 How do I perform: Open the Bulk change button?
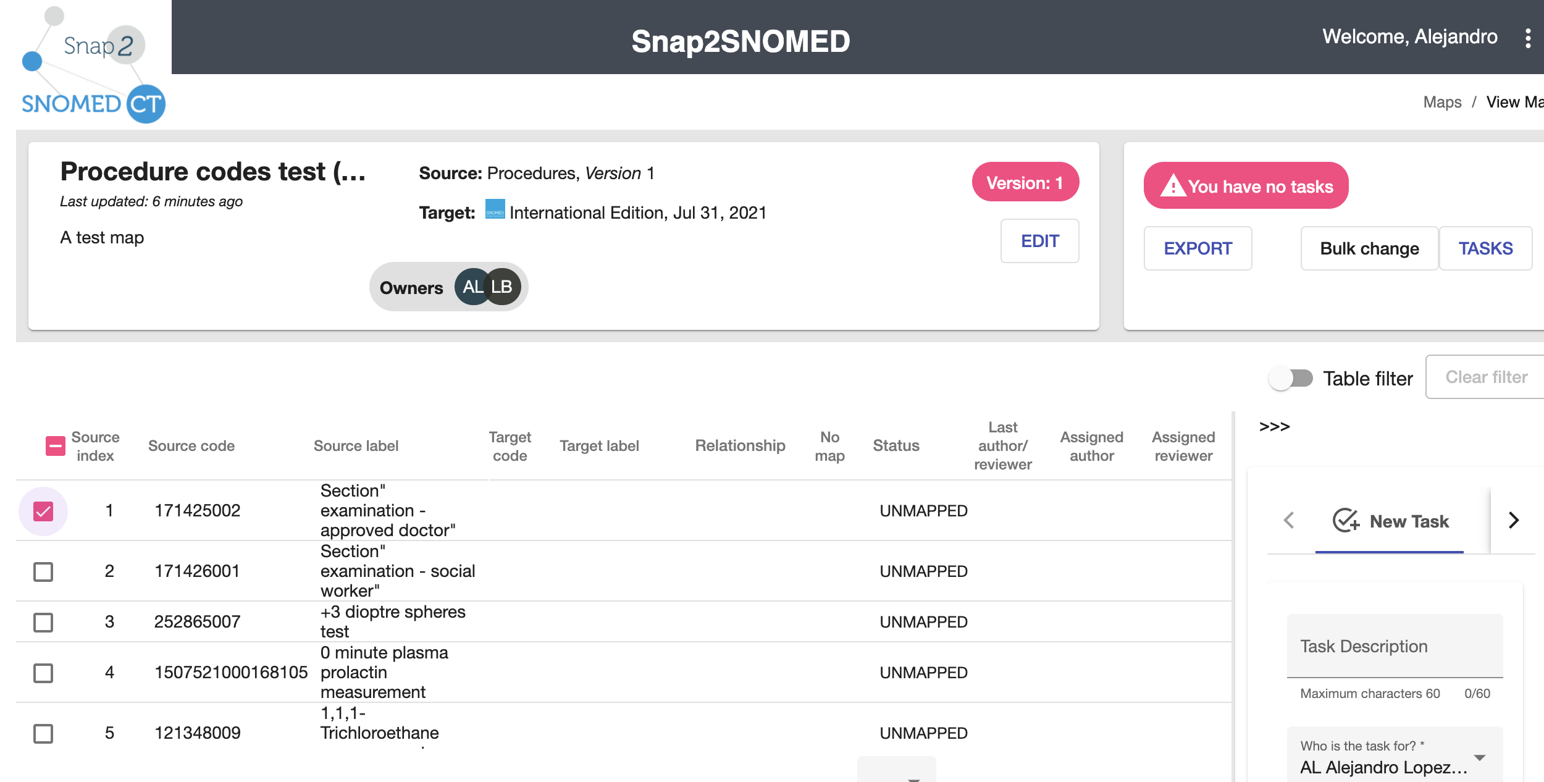[x=1369, y=248]
